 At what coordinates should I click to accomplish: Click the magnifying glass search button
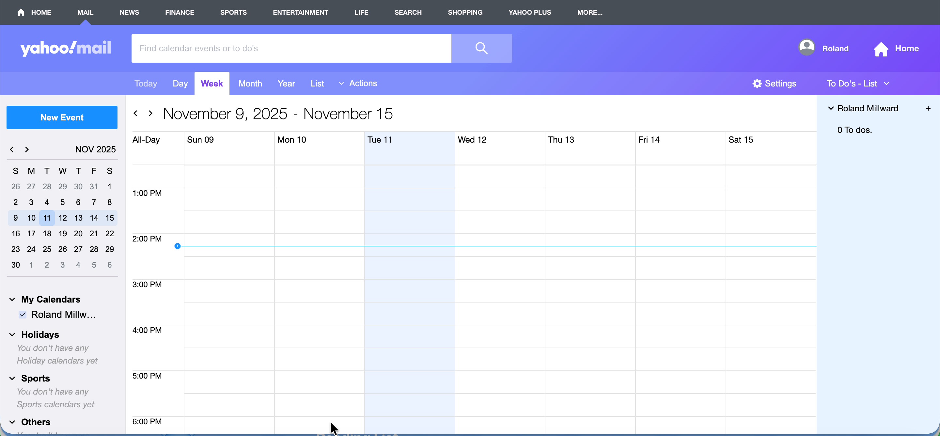tap(481, 48)
